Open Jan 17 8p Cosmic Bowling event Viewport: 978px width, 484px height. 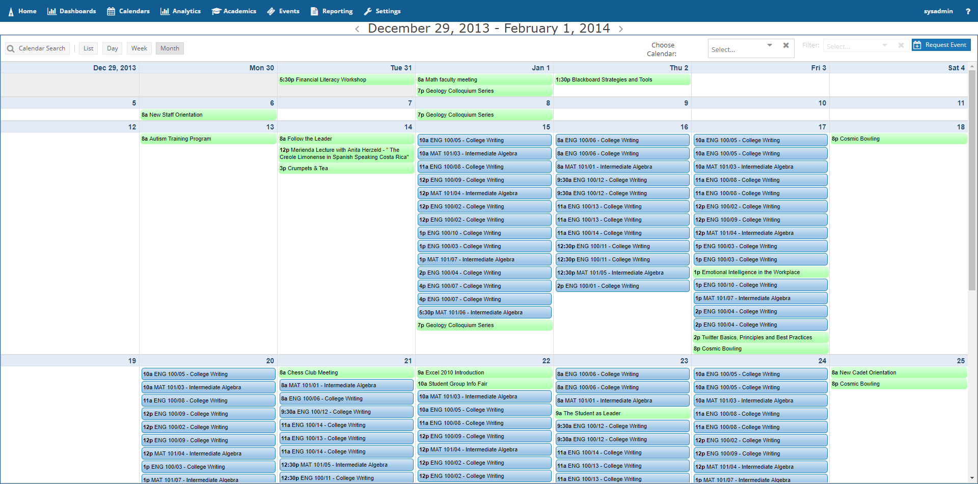pyautogui.click(x=760, y=348)
